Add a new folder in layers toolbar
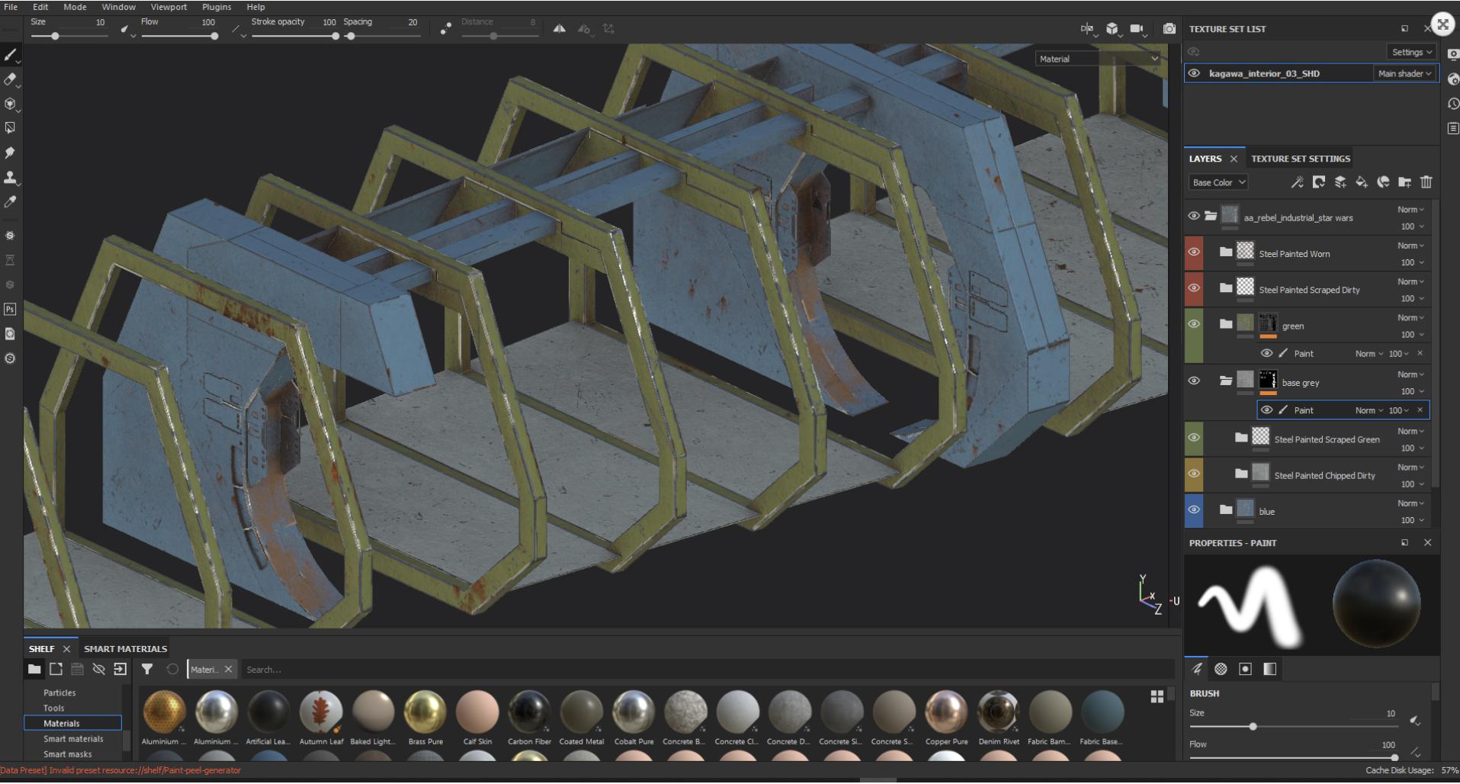Image resolution: width=1460 pixels, height=784 pixels. point(1404,182)
